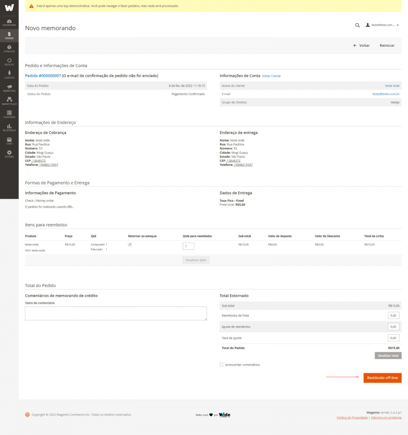Click billing address Telefone 19988215557 link
Image resolution: width=408 pixels, height=435 pixels.
click(x=48, y=165)
